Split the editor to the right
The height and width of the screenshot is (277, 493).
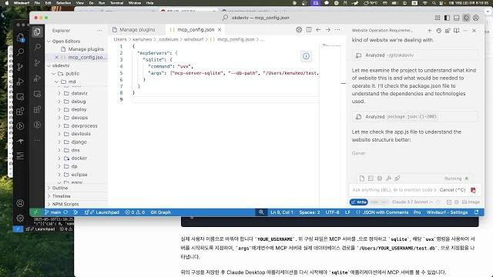[x=309, y=29]
